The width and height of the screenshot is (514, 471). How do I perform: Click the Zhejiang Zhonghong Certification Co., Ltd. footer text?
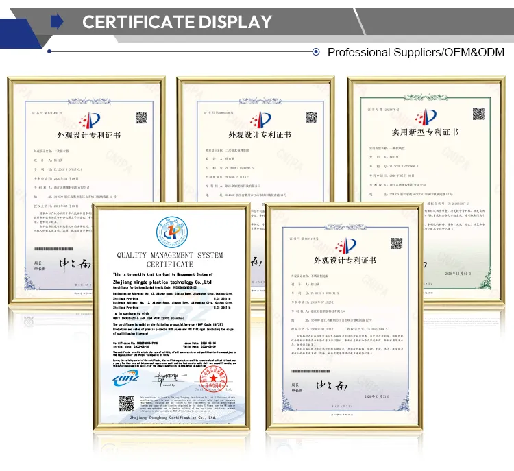pos(173,418)
